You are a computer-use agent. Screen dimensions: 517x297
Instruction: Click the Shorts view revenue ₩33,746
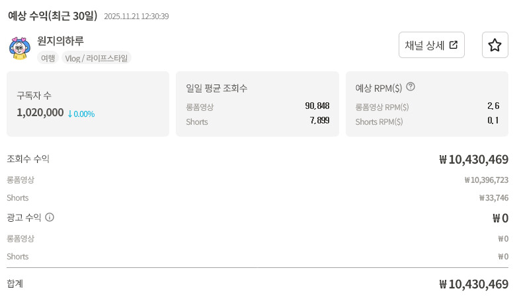tap(493, 197)
